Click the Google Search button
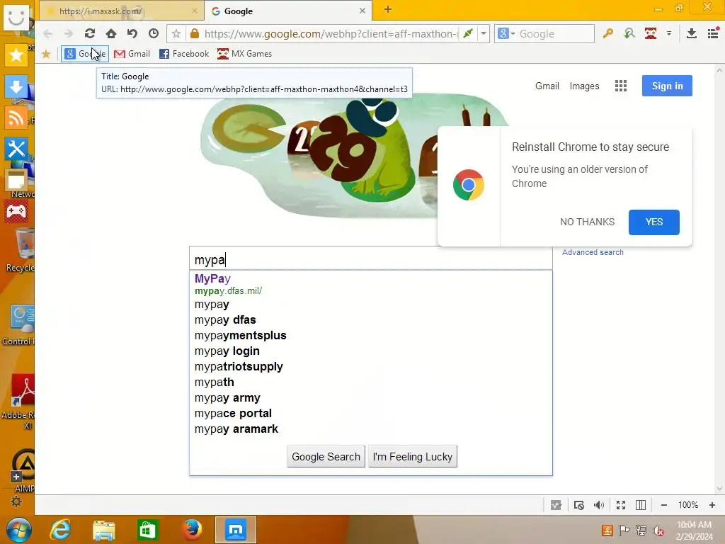The width and height of the screenshot is (725, 544). [326, 457]
